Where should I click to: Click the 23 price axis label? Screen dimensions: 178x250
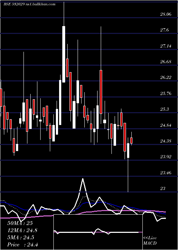163,189
